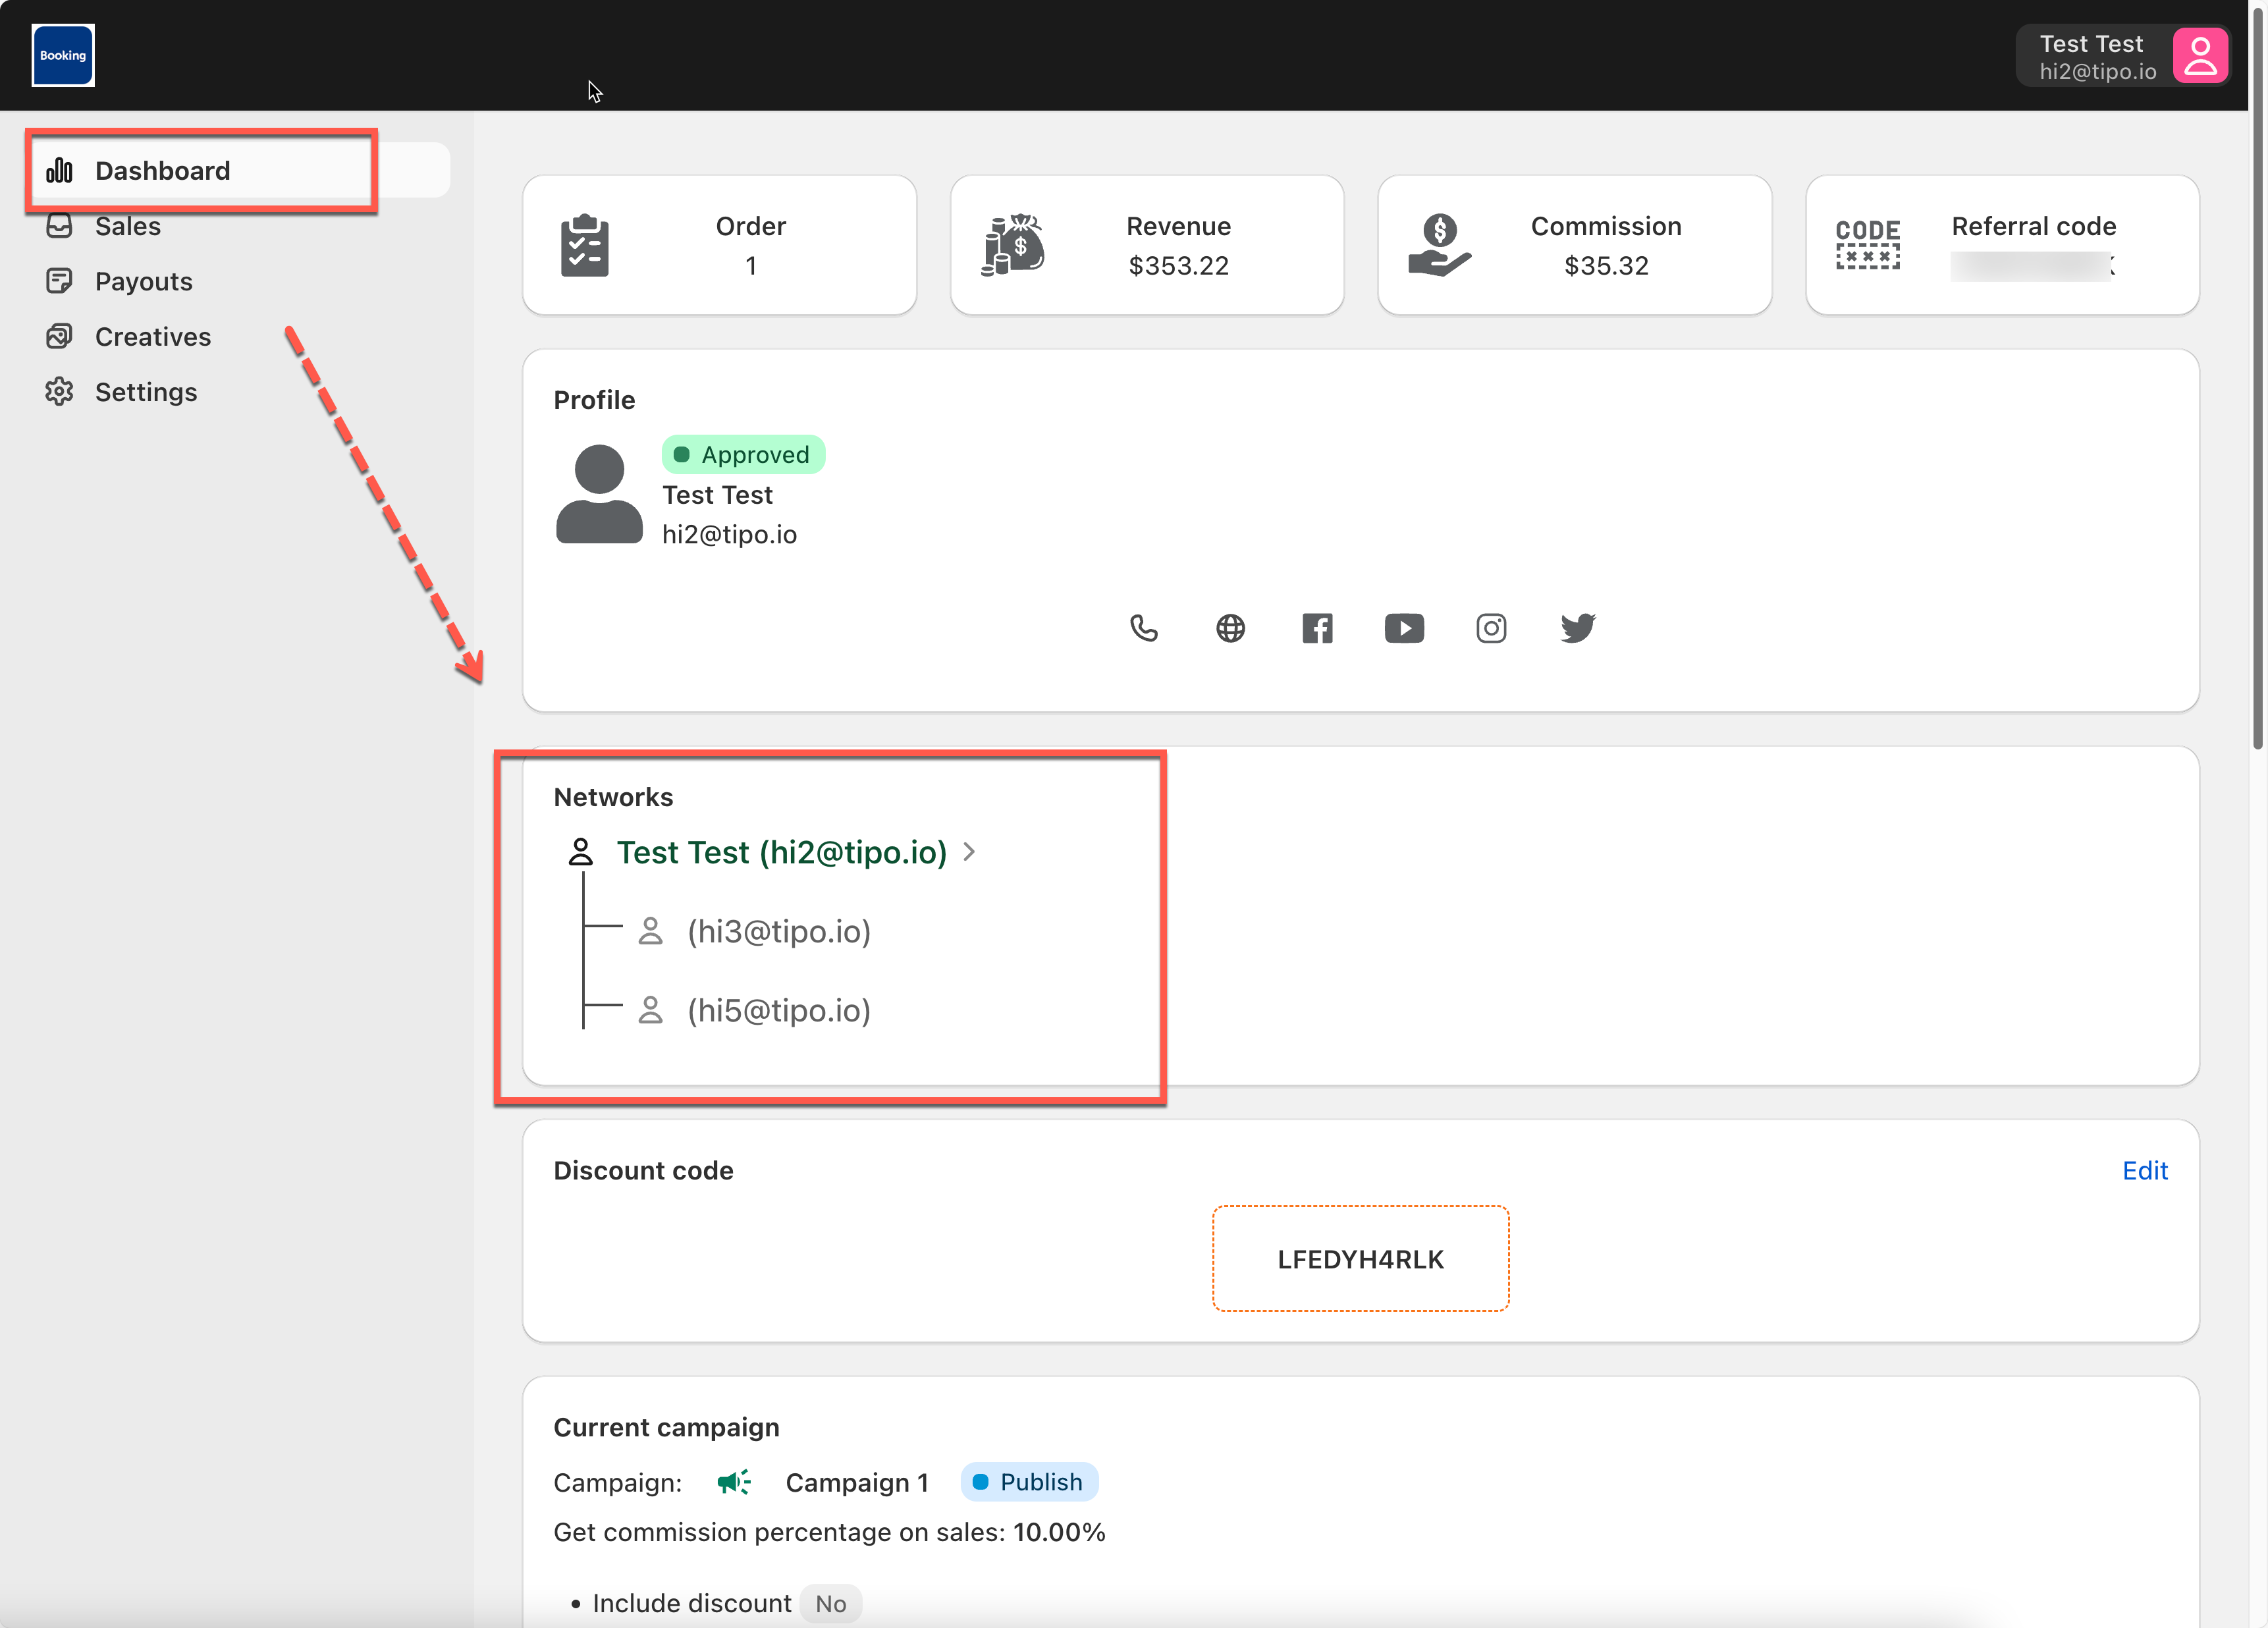Click the LFEDYH4RLK discount code box
This screenshot has width=2268, height=1628.
click(x=1360, y=1259)
